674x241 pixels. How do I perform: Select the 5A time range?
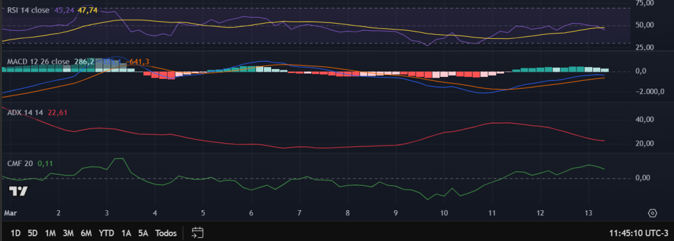tap(143, 233)
